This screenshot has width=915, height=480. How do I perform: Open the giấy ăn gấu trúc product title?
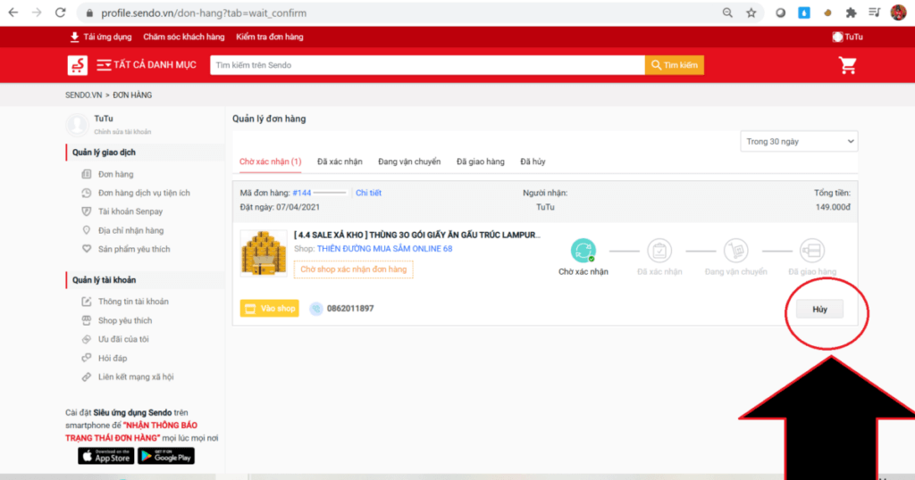pos(417,235)
